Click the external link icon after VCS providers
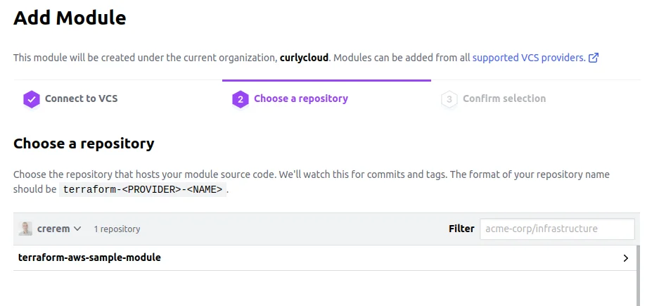 pyautogui.click(x=594, y=58)
